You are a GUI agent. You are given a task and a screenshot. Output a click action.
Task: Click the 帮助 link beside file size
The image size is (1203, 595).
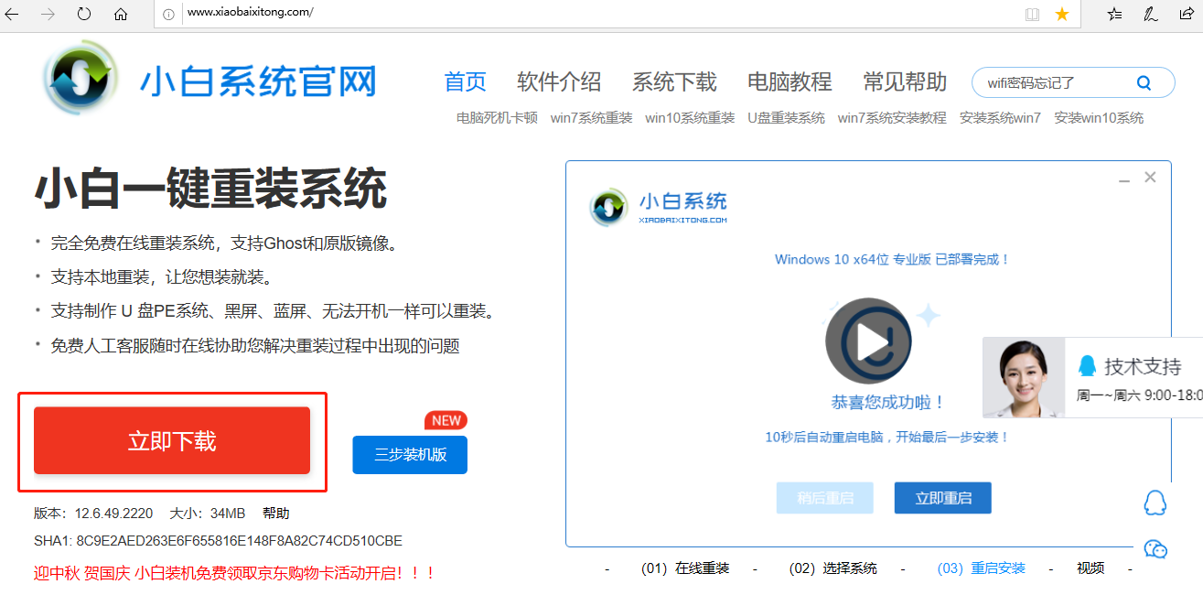pyautogui.click(x=275, y=513)
